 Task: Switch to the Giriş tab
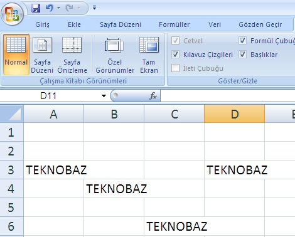42,24
